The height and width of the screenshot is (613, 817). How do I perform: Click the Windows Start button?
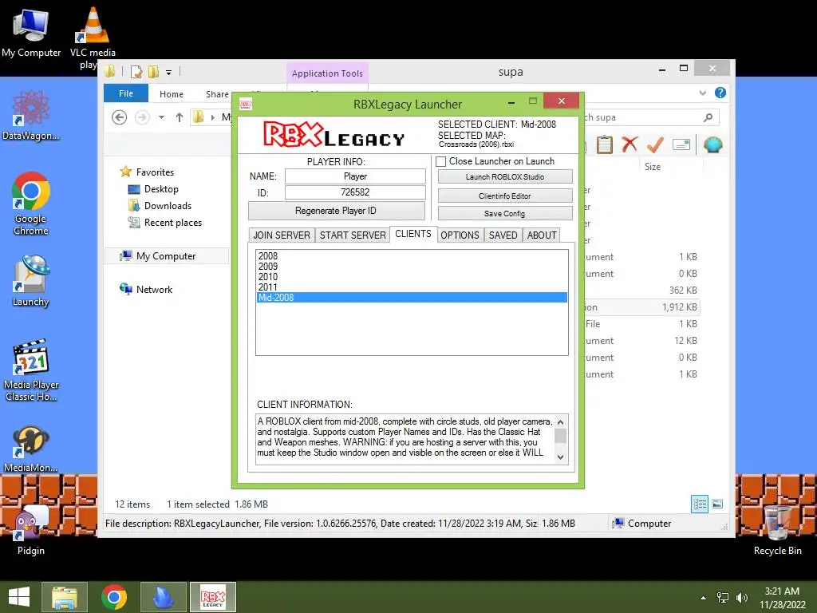click(19, 597)
